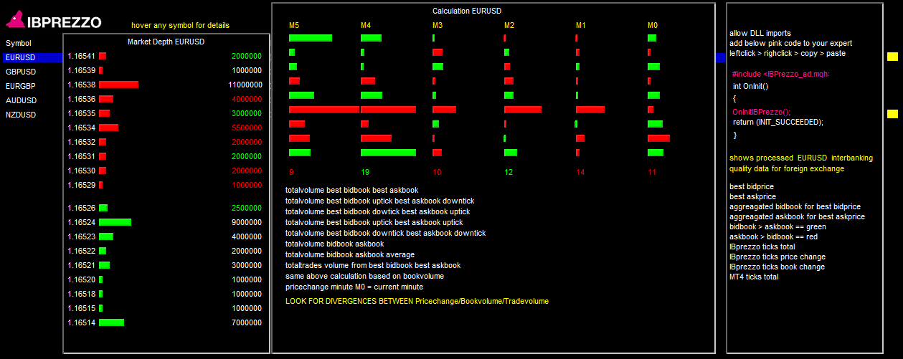
Task: Click red depth bar at price 1.16538
Action: pyautogui.click(x=118, y=85)
